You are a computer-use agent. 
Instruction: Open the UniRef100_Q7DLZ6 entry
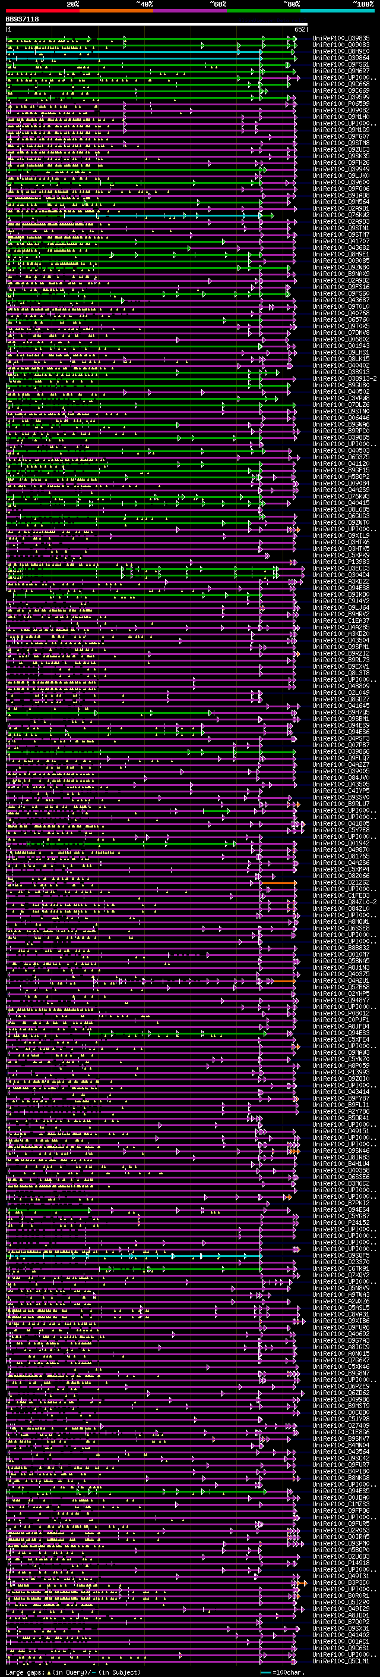341,405
